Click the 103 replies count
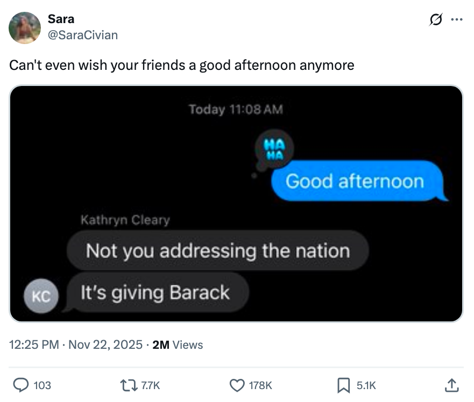Image resolution: width=474 pixels, height=402 pixels. coord(42,385)
